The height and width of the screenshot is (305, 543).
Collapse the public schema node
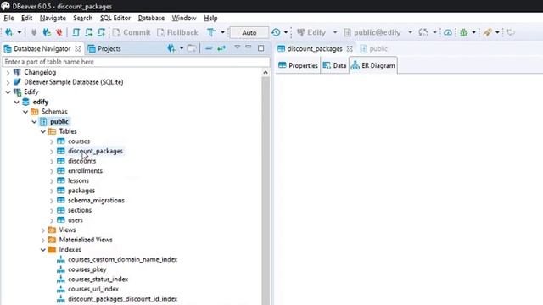34,122
